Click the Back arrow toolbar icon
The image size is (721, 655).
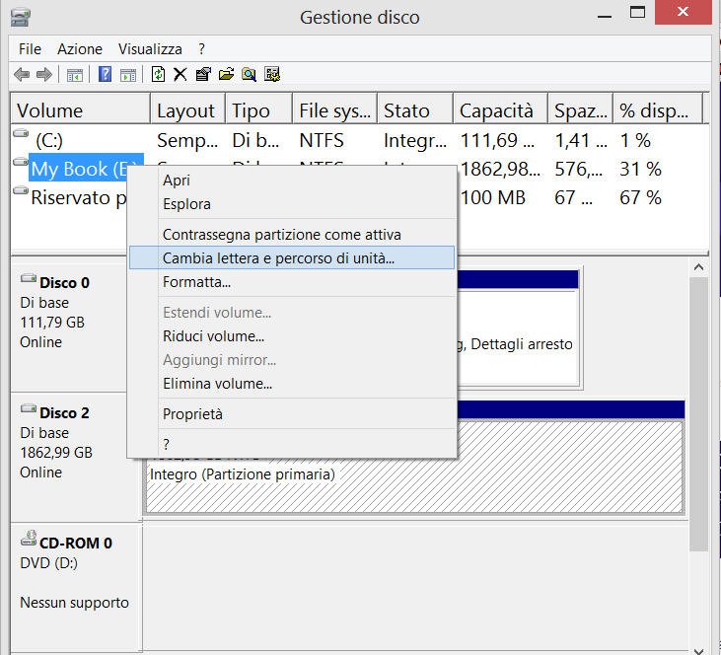[x=22, y=75]
